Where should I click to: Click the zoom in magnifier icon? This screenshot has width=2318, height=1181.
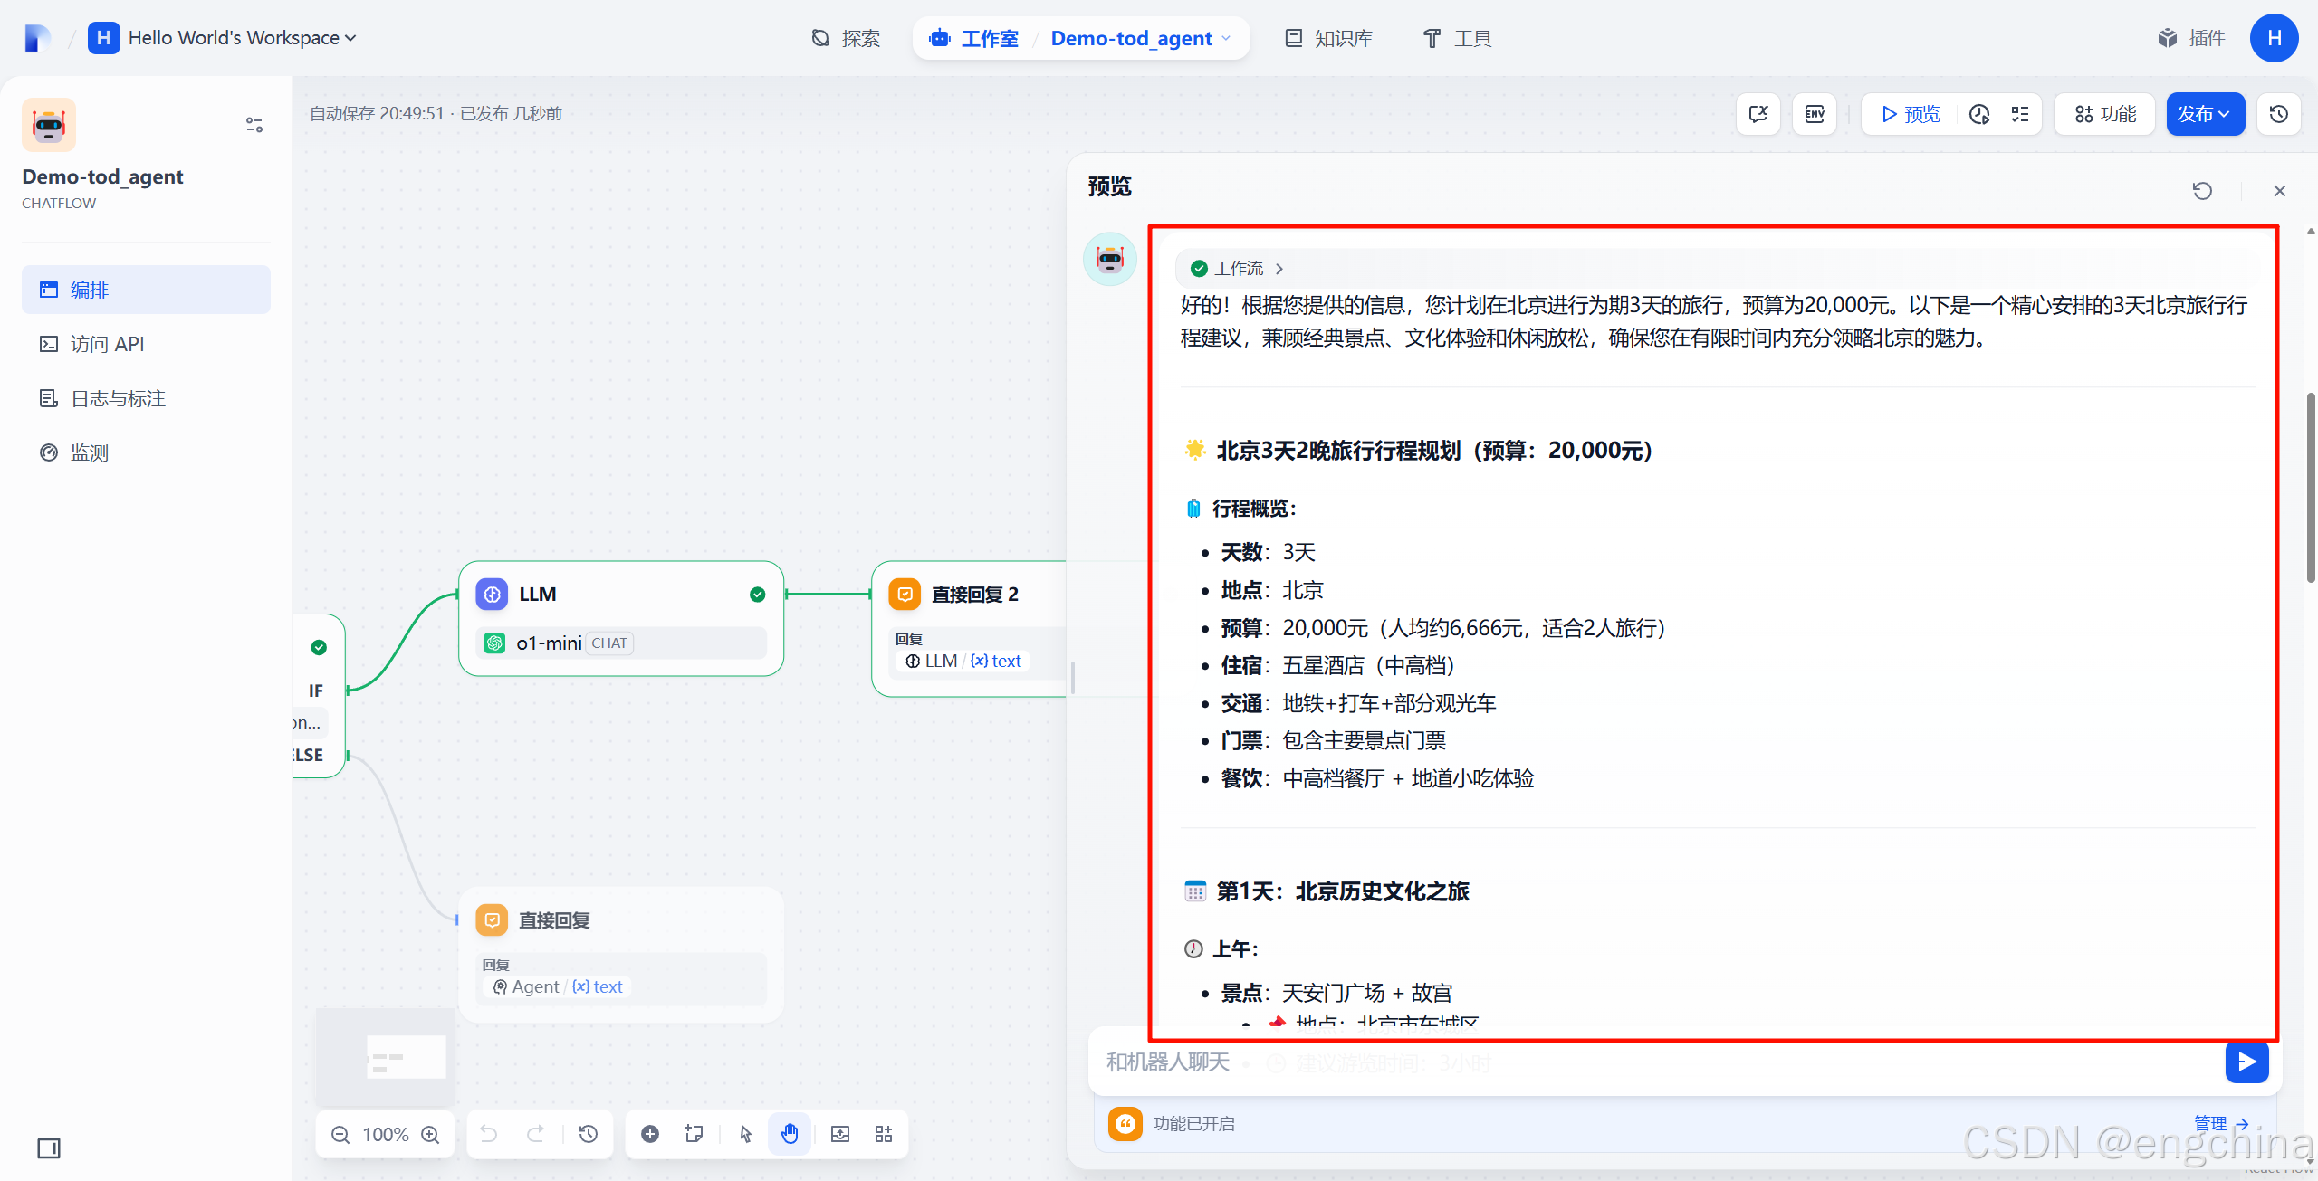[431, 1134]
